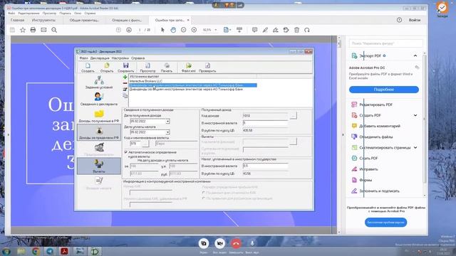Open Acrobat help question mark icon
The image size is (456, 256).
tap(399, 20)
